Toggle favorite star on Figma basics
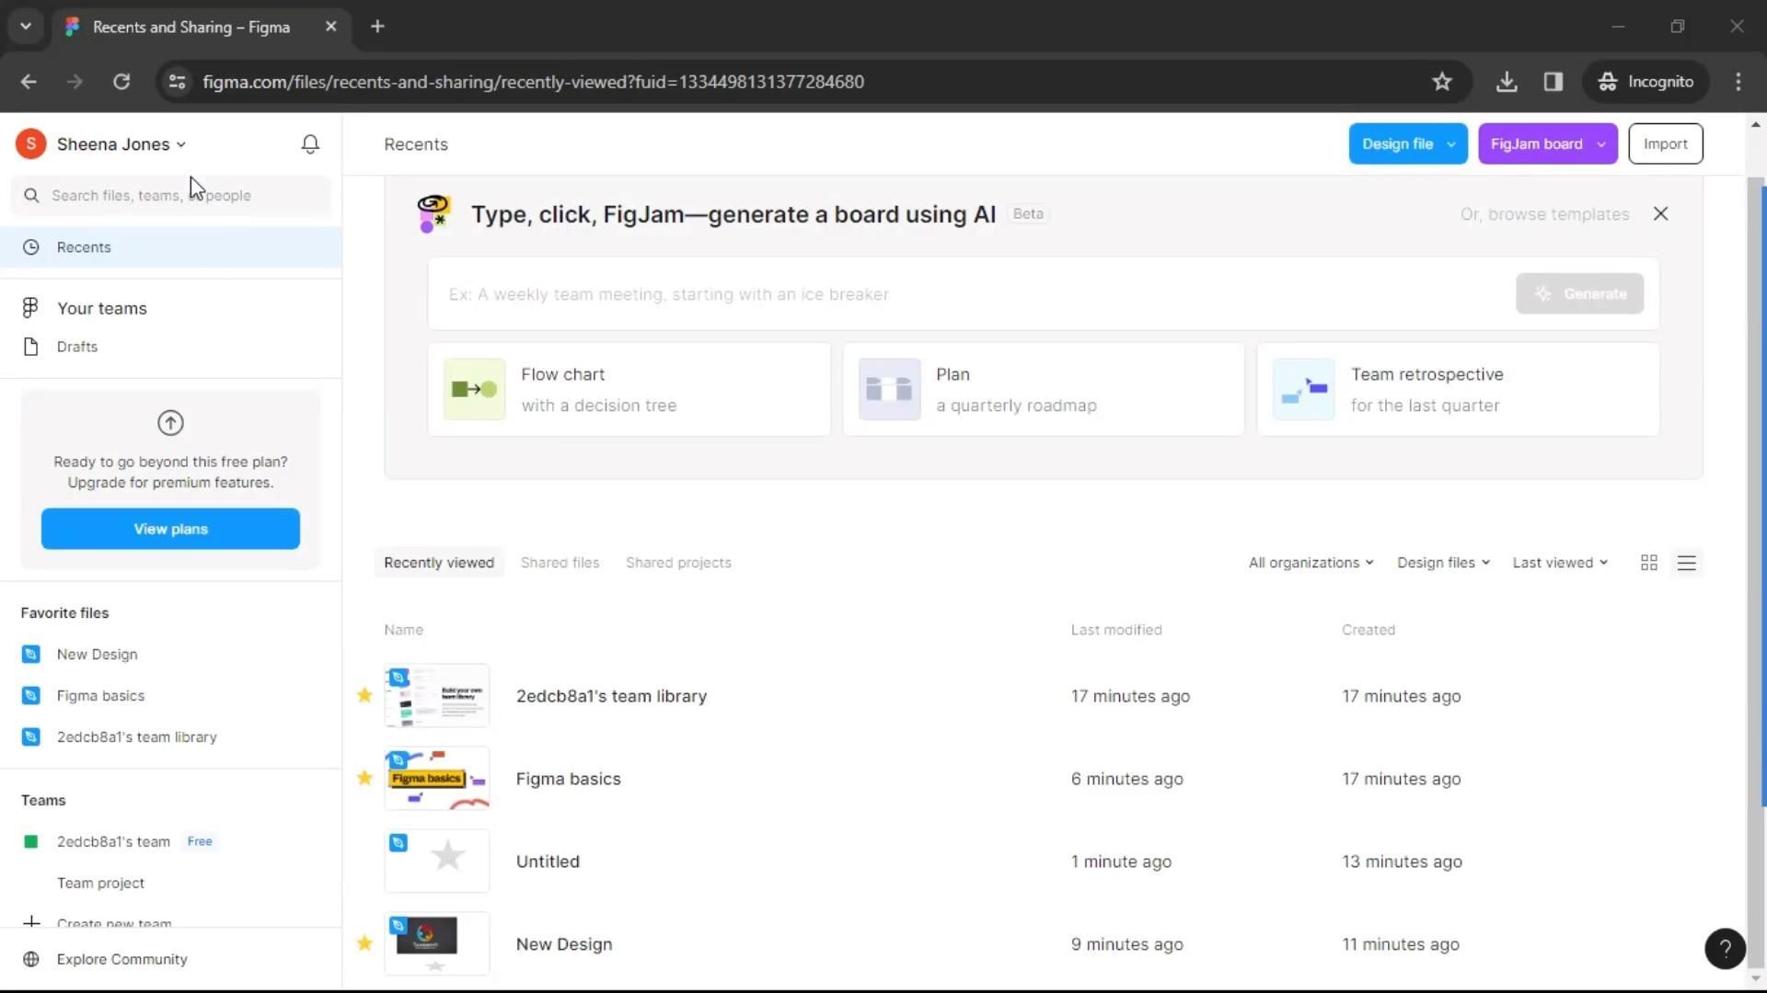1767x993 pixels. [x=364, y=778]
